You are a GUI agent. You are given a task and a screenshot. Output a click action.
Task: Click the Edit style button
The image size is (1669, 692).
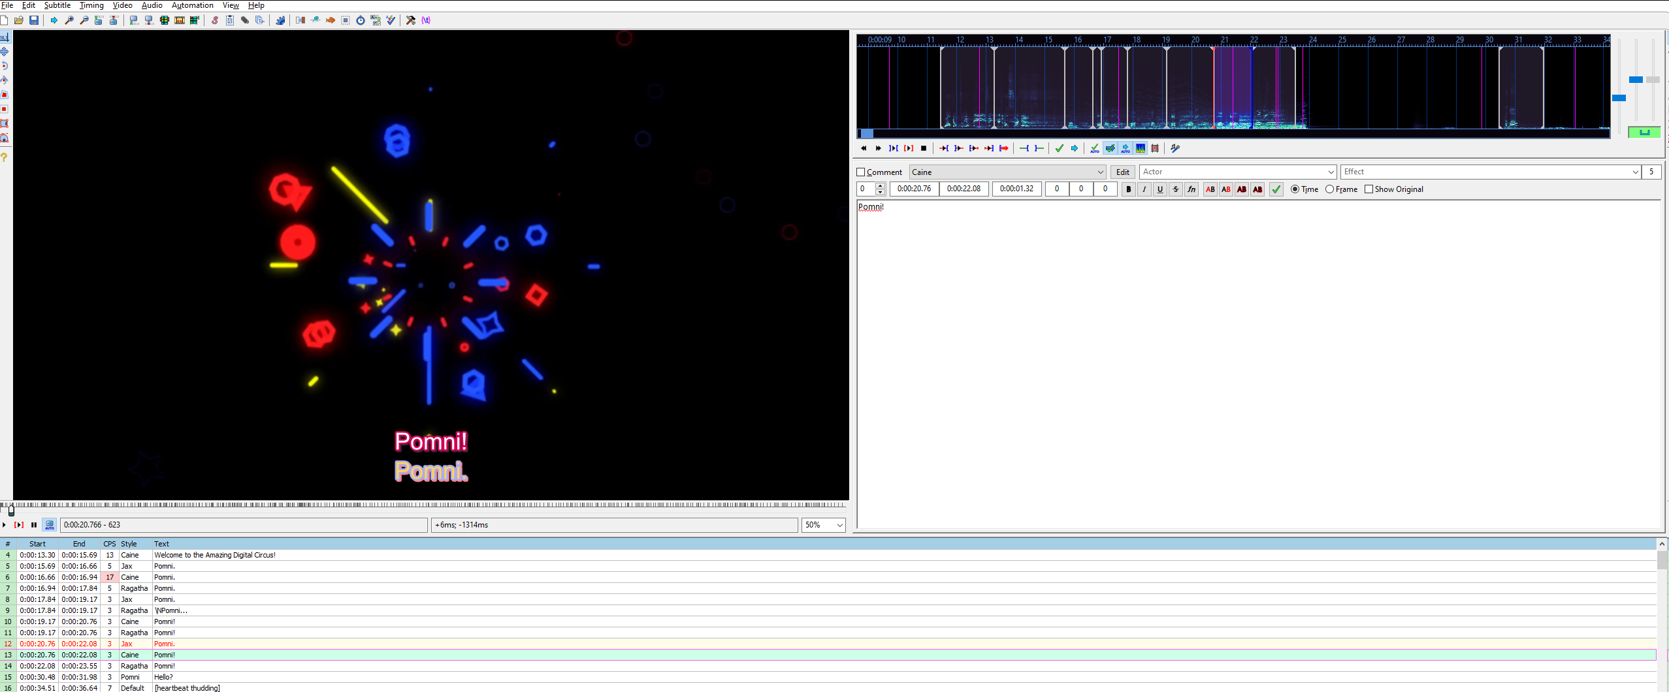1123,172
